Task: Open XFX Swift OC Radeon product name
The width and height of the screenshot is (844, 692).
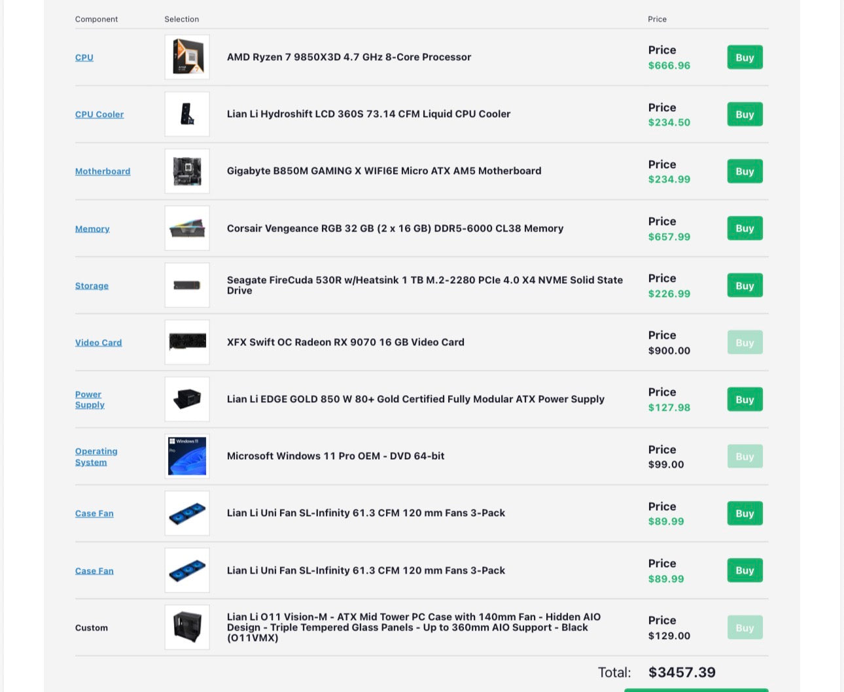Action: (345, 342)
